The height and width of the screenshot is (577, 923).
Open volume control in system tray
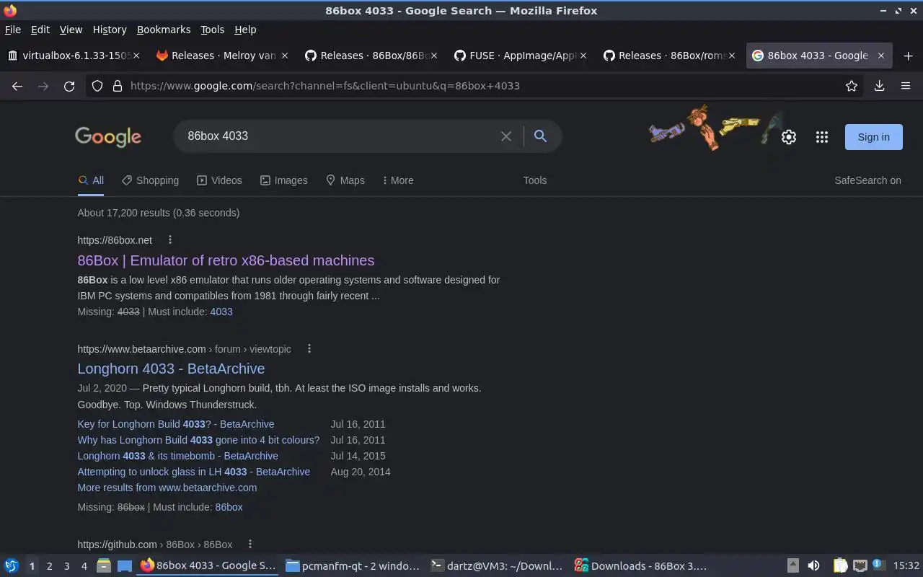click(x=813, y=566)
